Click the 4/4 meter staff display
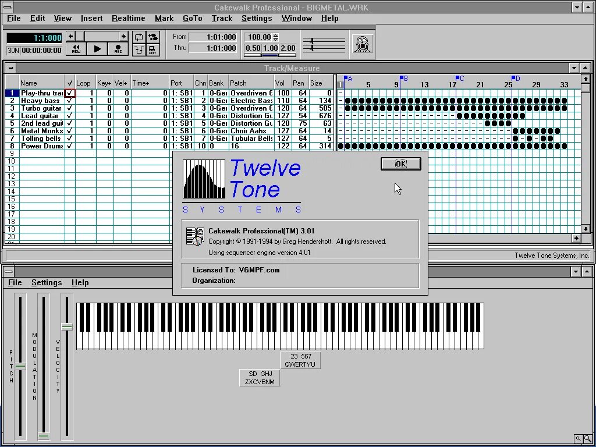The width and height of the screenshot is (596, 447). [x=324, y=44]
